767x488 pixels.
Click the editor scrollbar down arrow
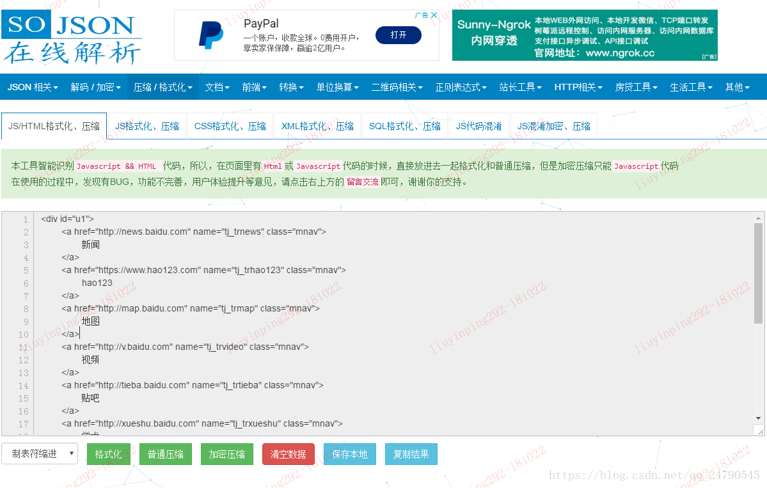tap(758, 418)
